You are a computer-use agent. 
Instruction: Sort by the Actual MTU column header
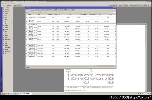[51, 14]
